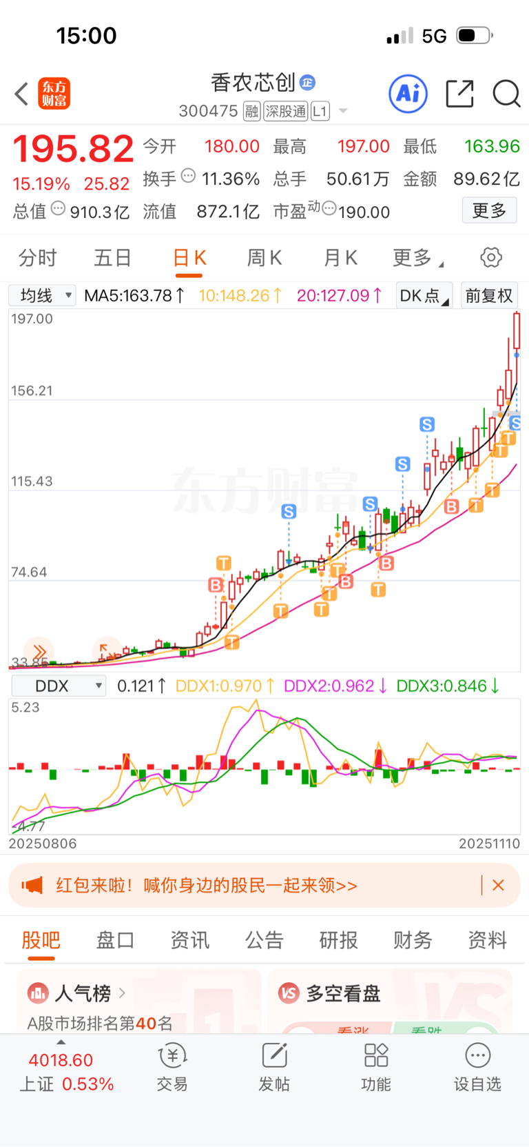Screen dimensions: 529x1147
Task: Switch to the 月K tab
Action: [340, 258]
